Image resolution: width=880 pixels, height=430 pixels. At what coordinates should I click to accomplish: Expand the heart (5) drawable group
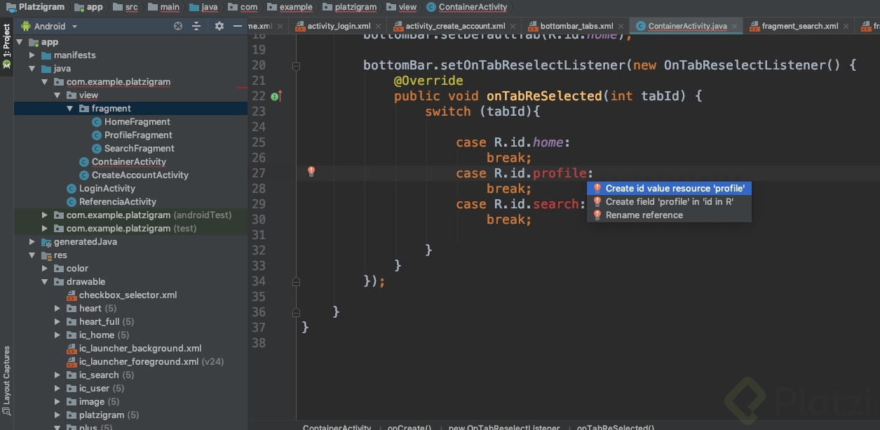point(57,309)
